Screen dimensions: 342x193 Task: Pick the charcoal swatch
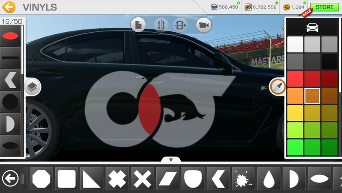[x=313, y=61]
